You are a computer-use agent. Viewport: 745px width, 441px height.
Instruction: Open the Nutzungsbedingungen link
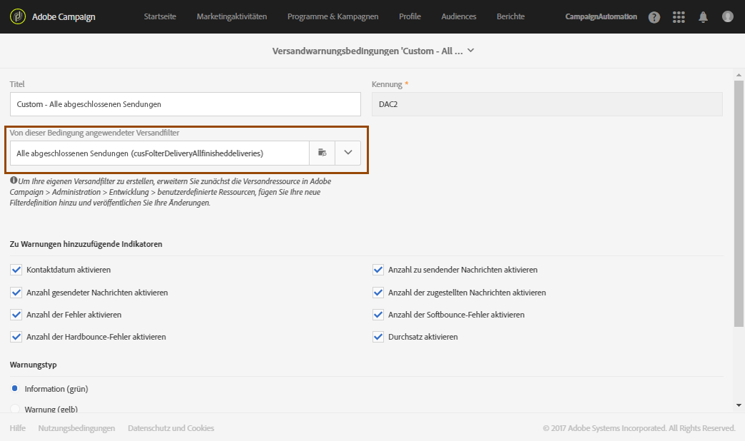[x=76, y=428]
